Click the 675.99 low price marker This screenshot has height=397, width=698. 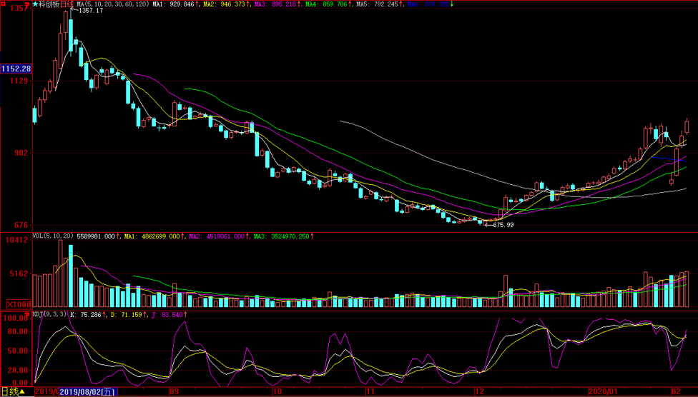point(502,225)
